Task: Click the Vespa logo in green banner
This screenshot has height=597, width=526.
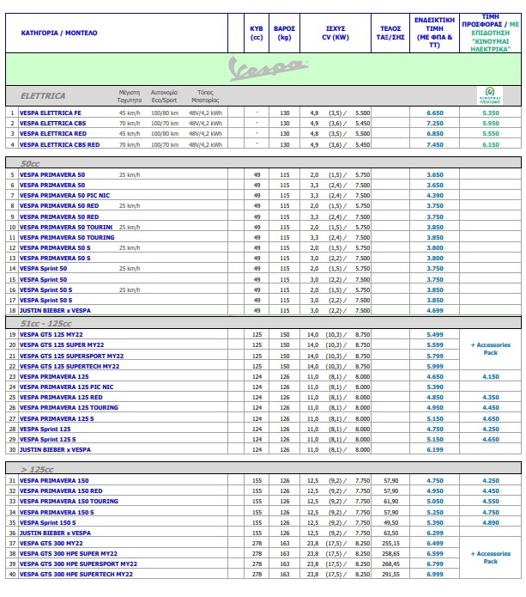Action: pos(269,69)
